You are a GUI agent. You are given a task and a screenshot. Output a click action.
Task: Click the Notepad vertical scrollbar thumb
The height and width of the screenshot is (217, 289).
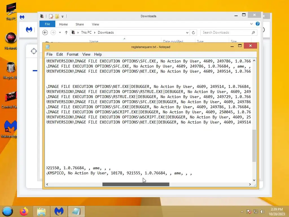[x=254, y=146]
